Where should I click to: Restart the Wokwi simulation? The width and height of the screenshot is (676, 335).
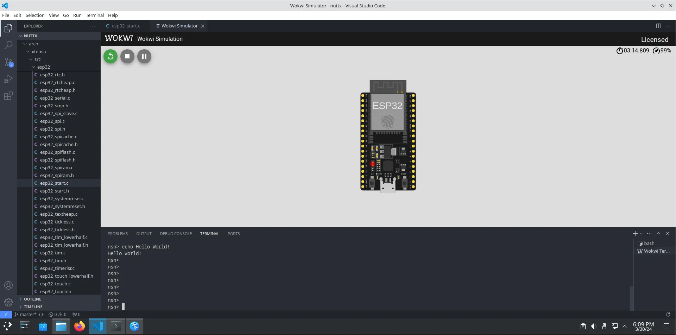coord(110,56)
